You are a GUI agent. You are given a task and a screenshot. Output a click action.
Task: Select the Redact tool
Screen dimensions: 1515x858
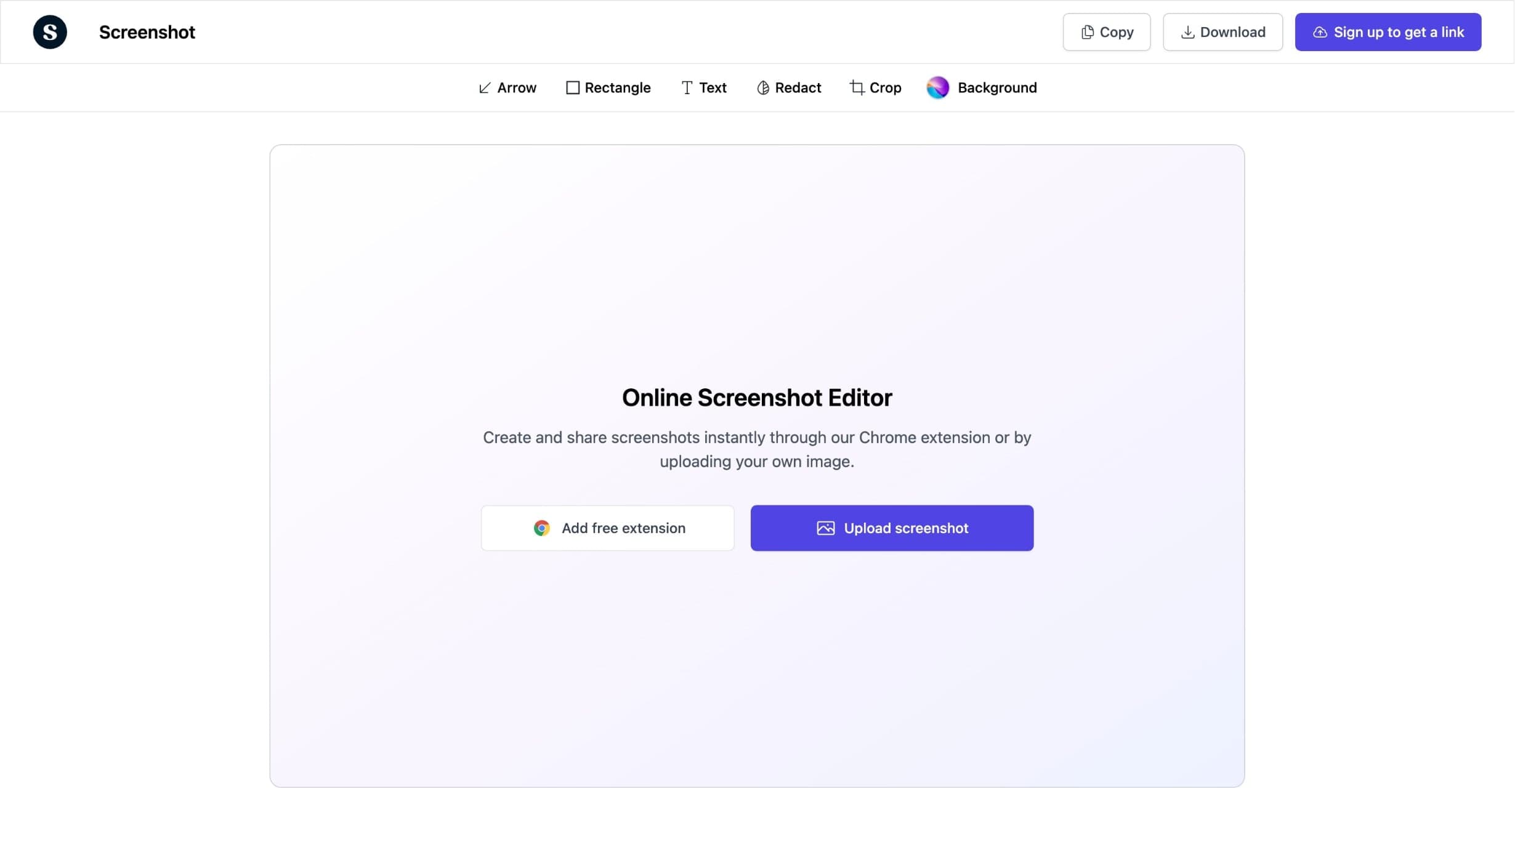pyautogui.click(x=788, y=87)
